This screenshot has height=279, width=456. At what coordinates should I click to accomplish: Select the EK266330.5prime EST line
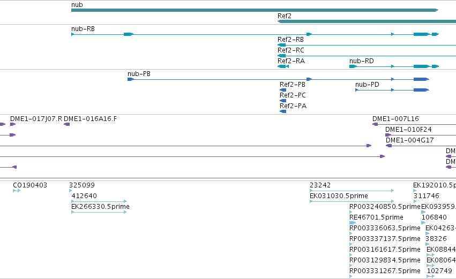[x=99, y=212]
